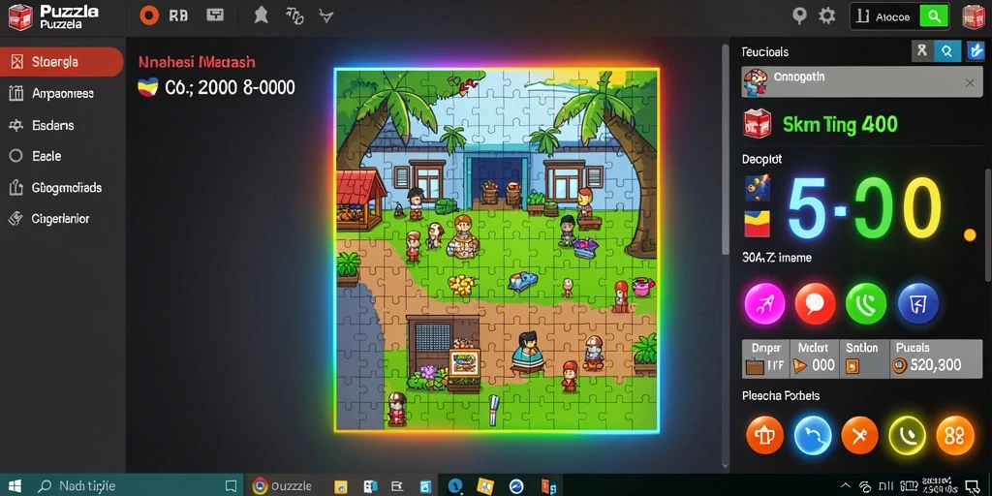The height and width of the screenshot is (496, 992).
Task: Click the blue circular arrow button
Action: click(813, 436)
